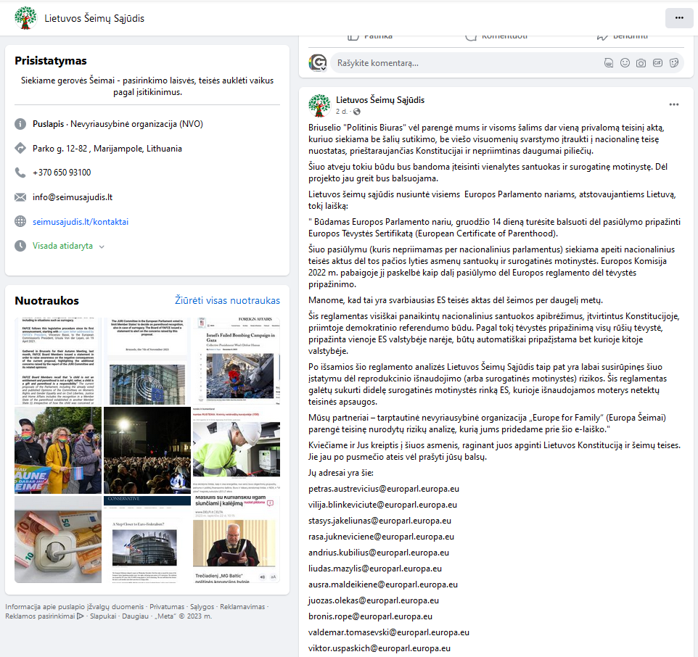Screen dimensions: 698x657
Task: Click the ad choices triangle icon in footer
Action: (x=80, y=616)
